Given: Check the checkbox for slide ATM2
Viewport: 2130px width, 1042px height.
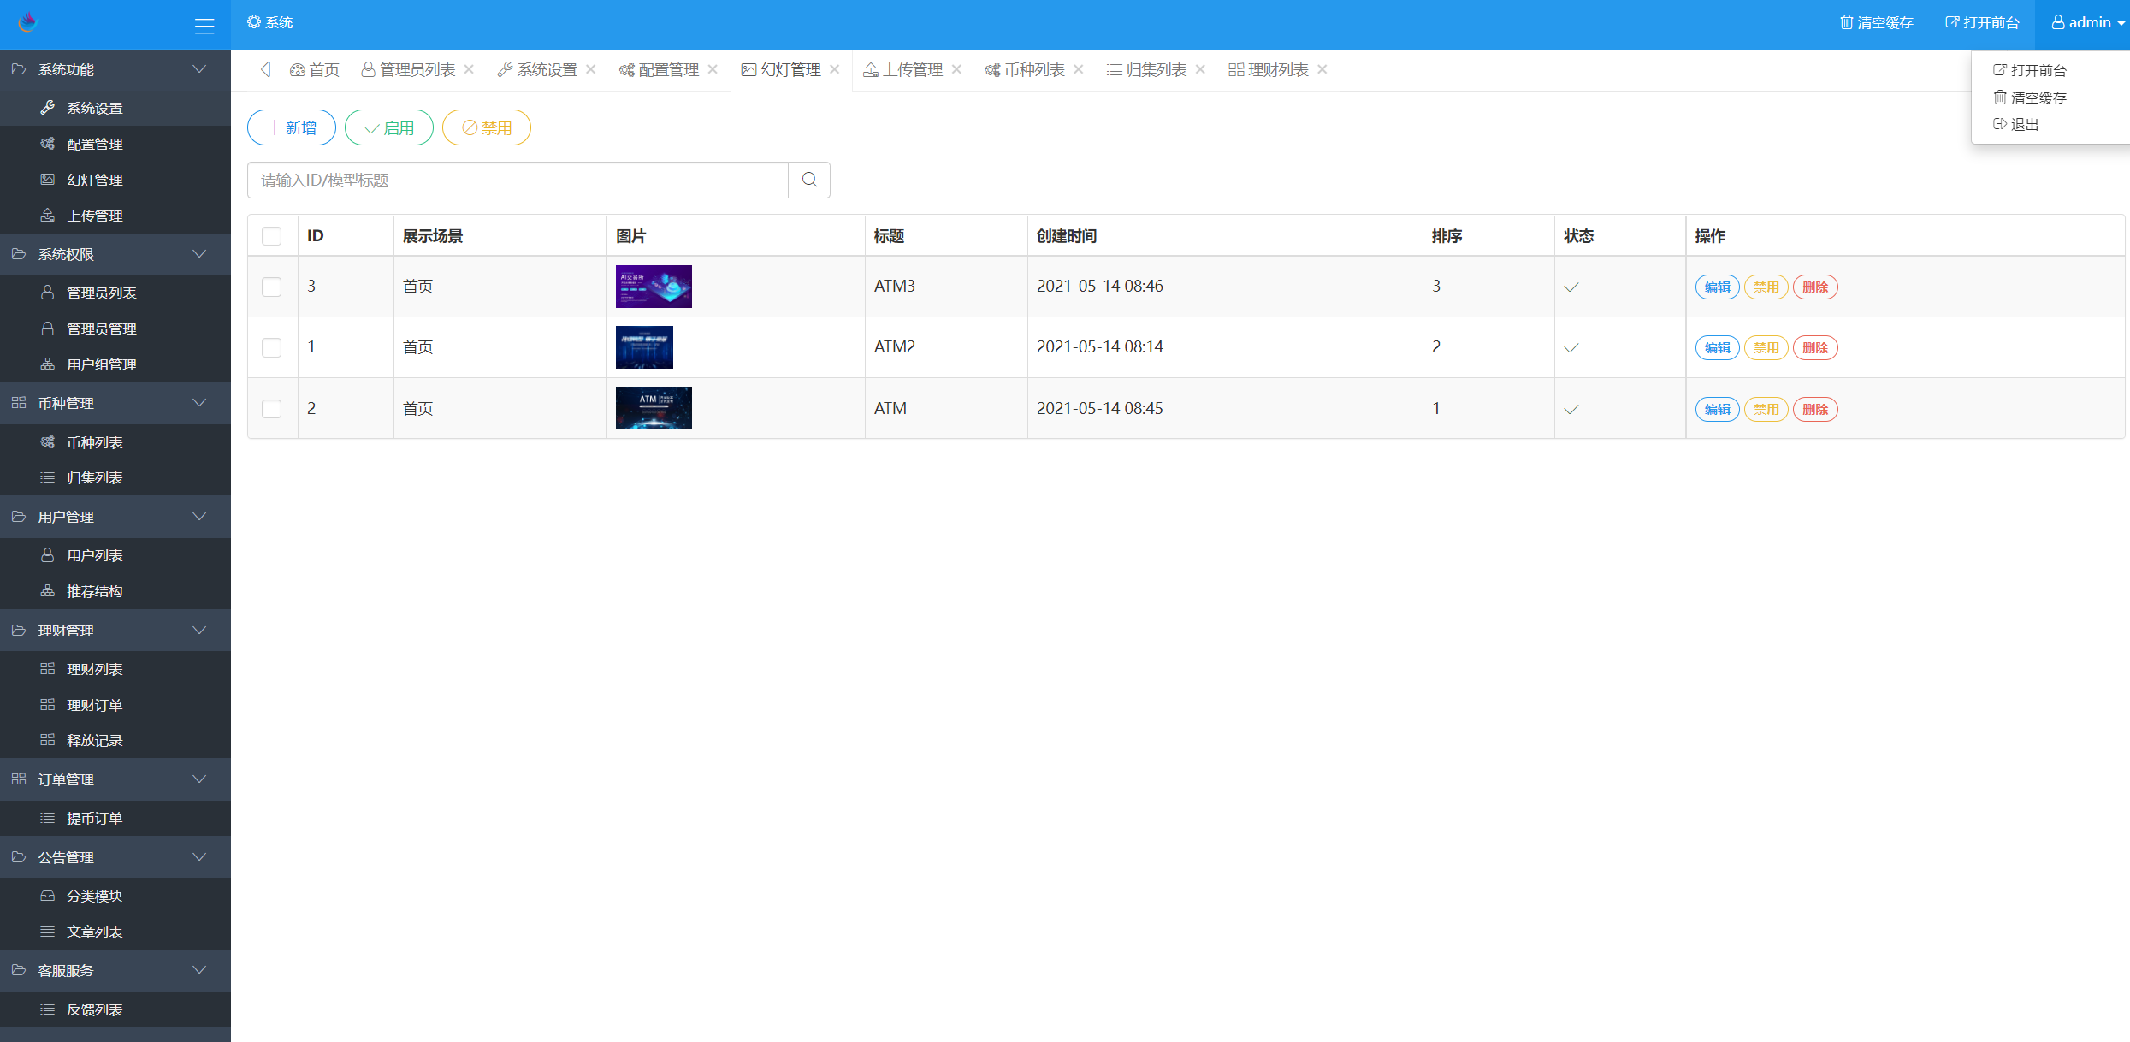Looking at the screenshot, I should (272, 347).
